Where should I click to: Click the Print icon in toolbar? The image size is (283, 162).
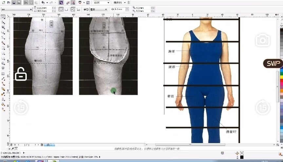coord(19,3)
